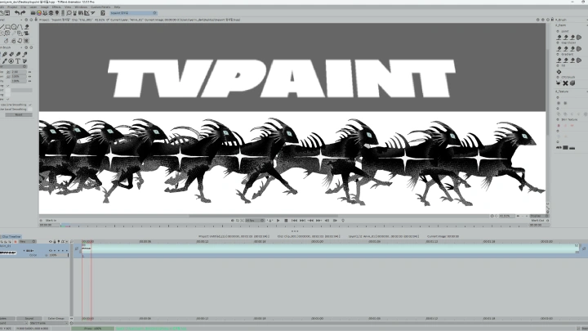Viewport: 588px width, 331px height.
Task: Open the View menu
Action: 68,7
